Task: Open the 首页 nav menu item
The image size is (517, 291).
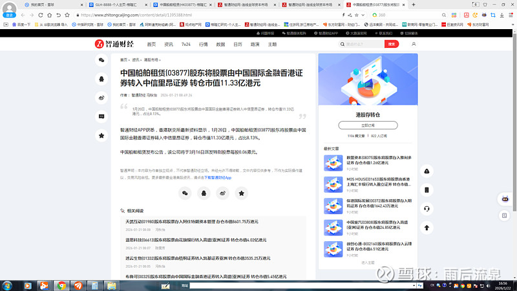Action: (151, 44)
